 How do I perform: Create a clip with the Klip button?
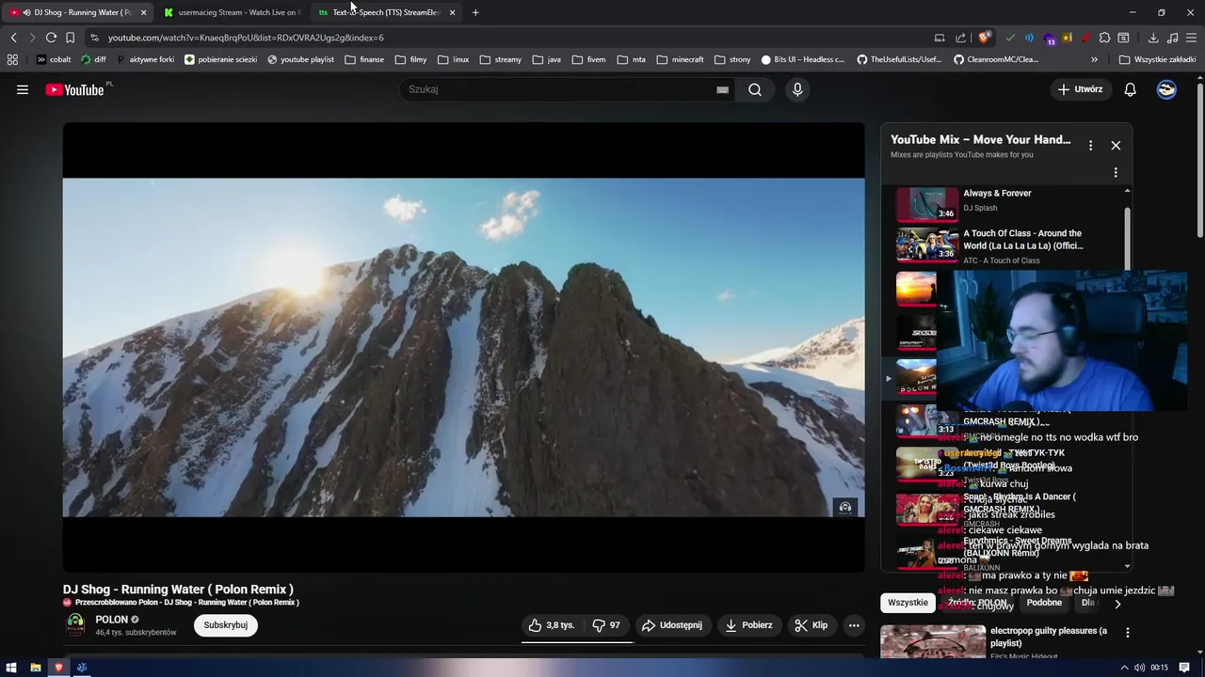point(811,625)
